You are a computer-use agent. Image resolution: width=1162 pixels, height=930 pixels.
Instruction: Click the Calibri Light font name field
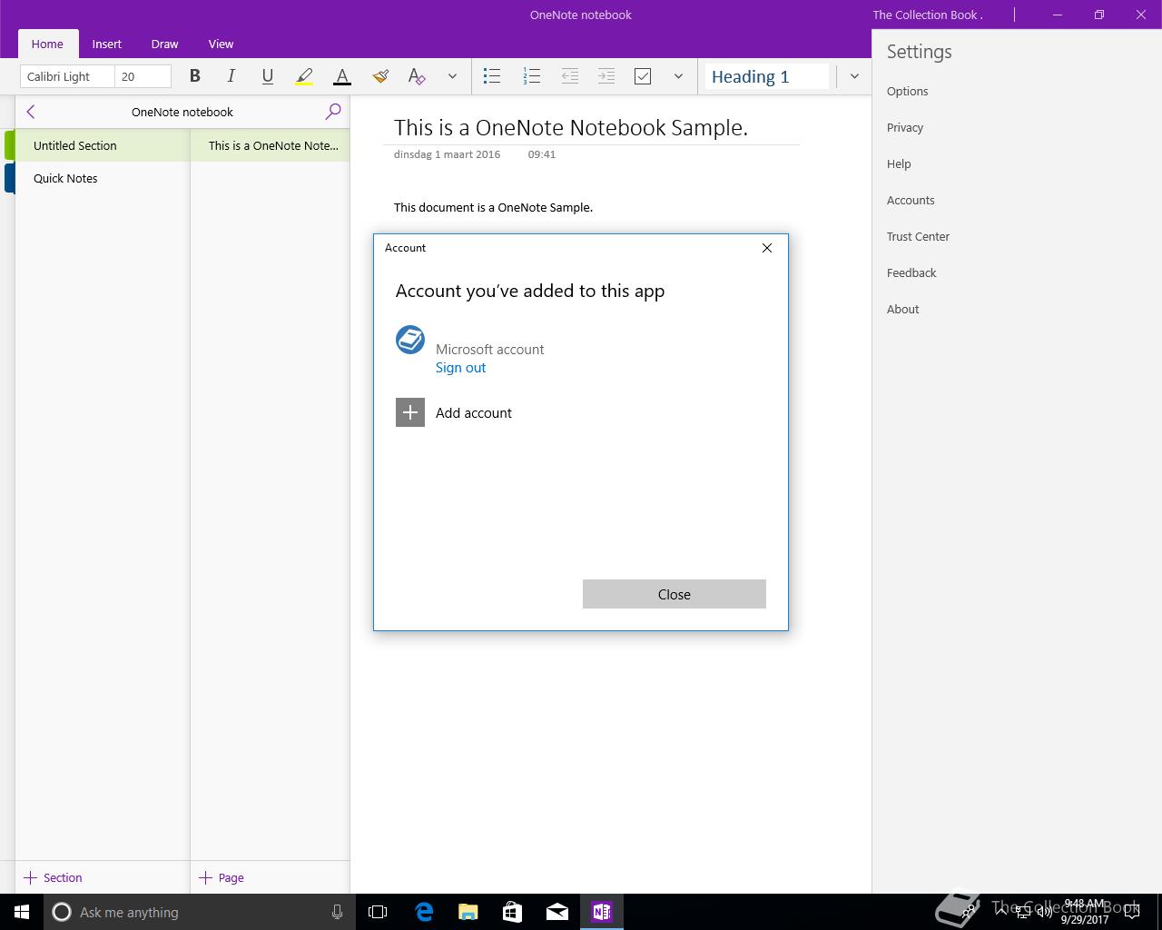tap(67, 76)
